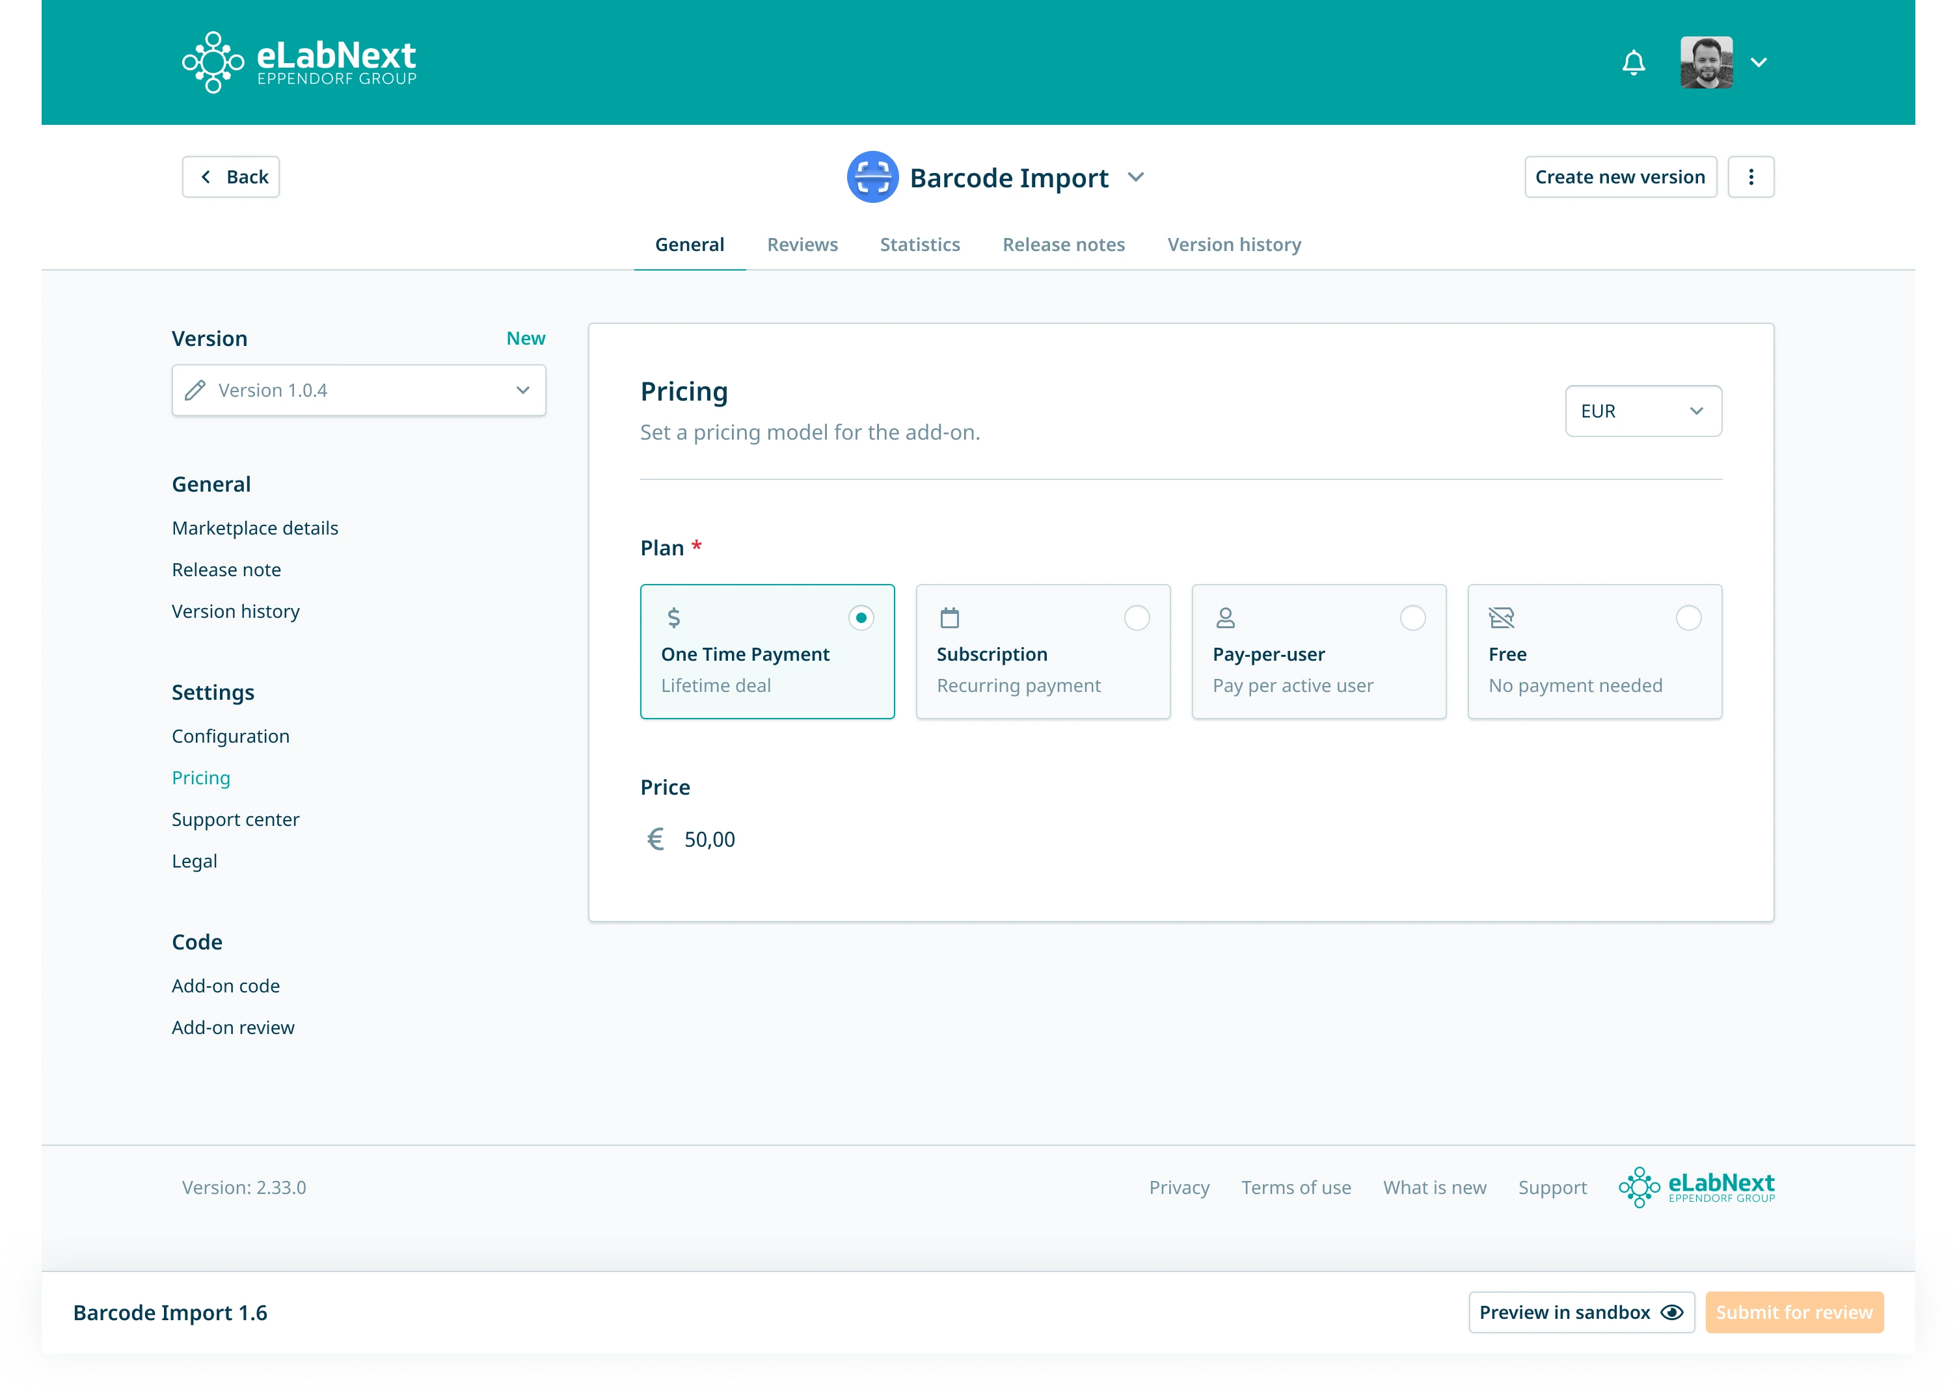This screenshot has width=1957, height=1393.
Task: Click the user icon on Pay-per-user card
Action: point(1225,618)
